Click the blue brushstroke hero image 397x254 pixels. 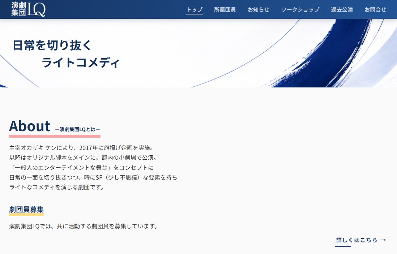point(198,53)
